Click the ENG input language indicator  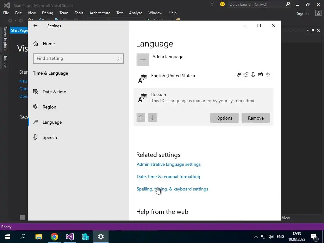pyautogui.click(x=280, y=237)
